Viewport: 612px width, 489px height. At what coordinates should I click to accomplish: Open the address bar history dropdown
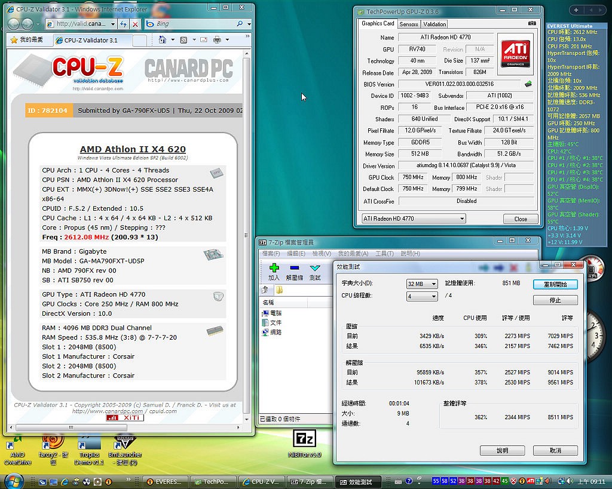(113, 24)
